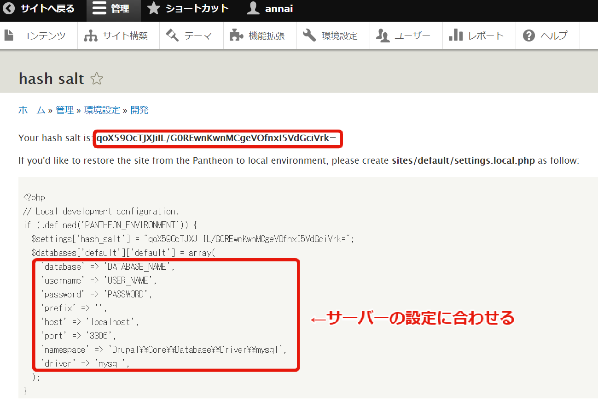
Task: Open the 開発 breadcrumb link
Action: (139, 110)
